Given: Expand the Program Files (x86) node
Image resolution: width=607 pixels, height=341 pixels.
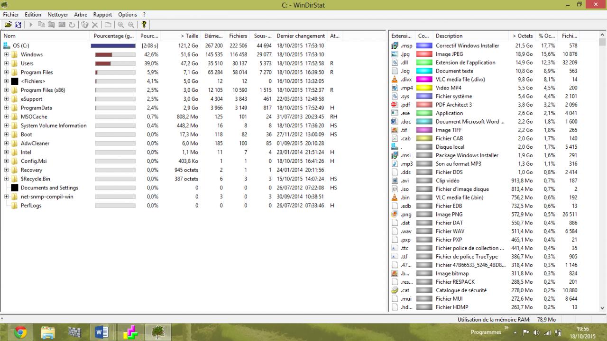Looking at the screenshot, I should tap(7, 90).
